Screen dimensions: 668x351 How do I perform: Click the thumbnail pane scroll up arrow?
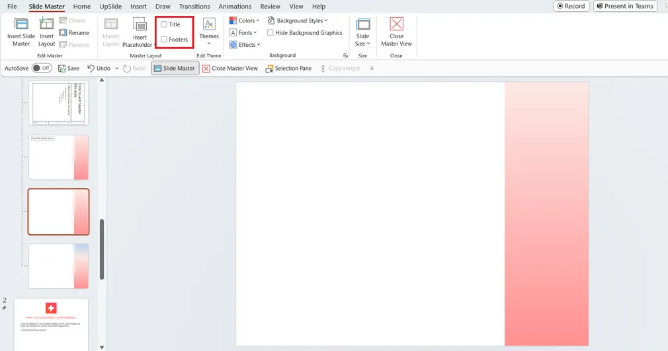click(x=102, y=80)
